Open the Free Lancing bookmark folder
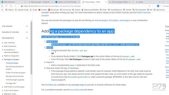This screenshot has width=169, height=95. click(x=65, y=10)
